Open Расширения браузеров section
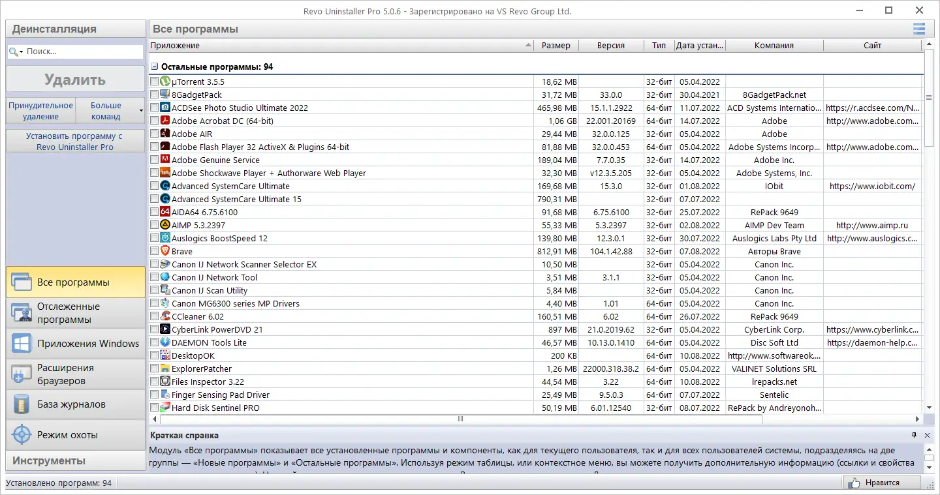 click(76, 374)
